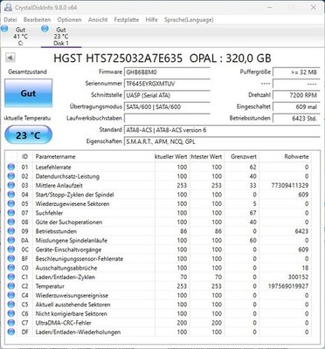
Task: Open the Bearbeiten menu
Action: (x=37, y=20)
